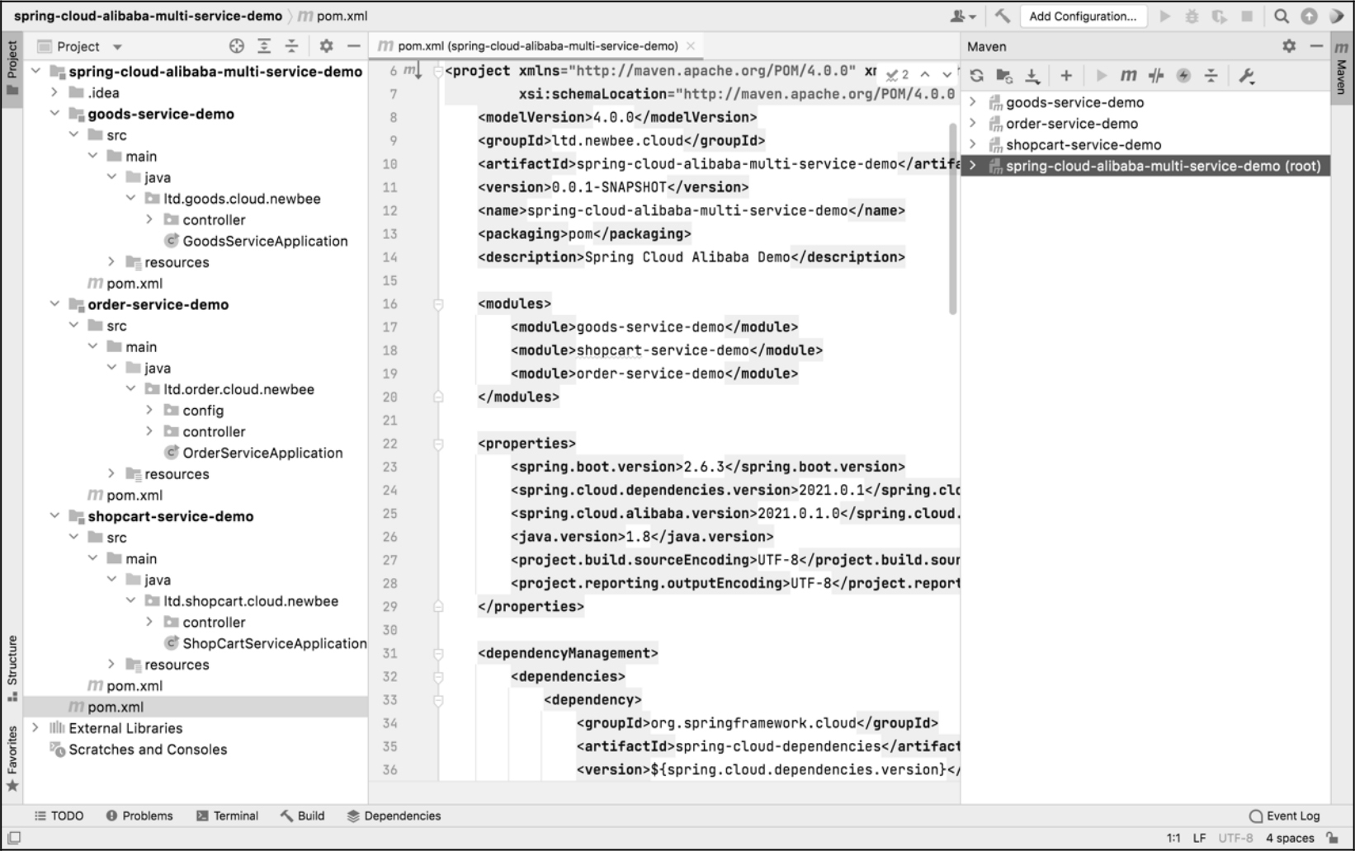Open the Problems tab
The height and width of the screenshot is (851, 1355).
[x=139, y=816]
